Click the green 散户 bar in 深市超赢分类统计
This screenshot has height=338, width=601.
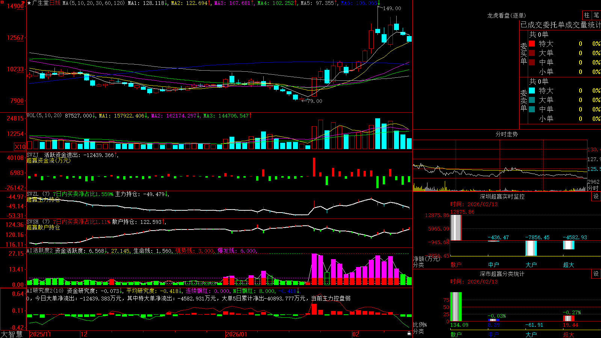(x=456, y=307)
